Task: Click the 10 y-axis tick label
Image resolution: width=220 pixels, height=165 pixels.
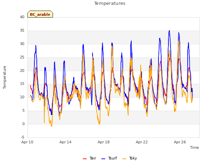Action: pyautogui.click(x=22, y=97)
